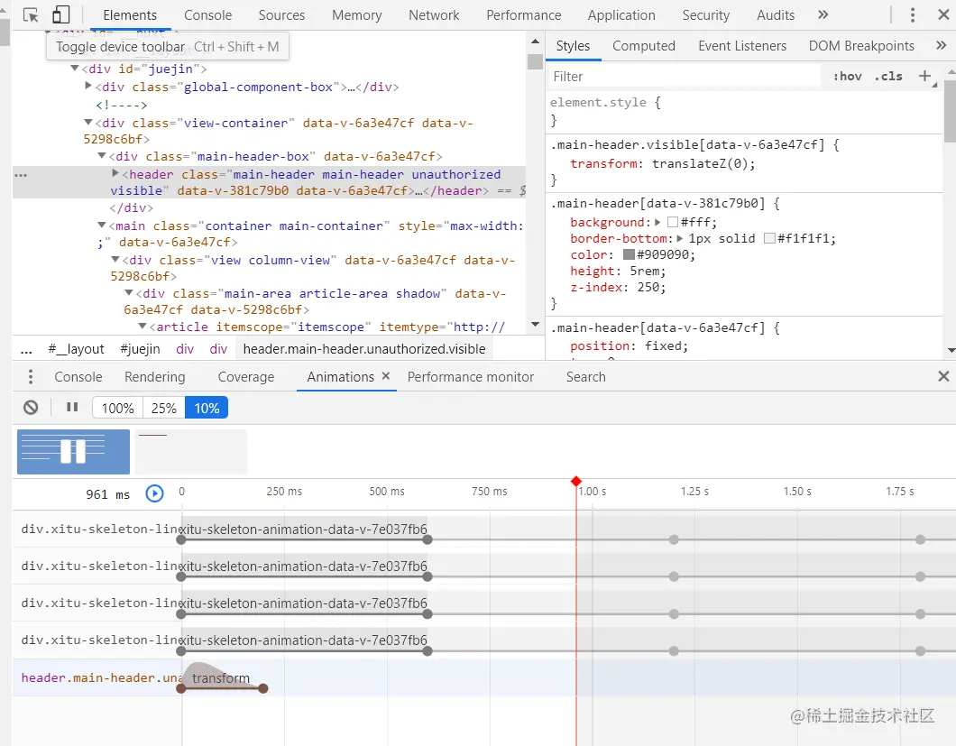Toggle the .cls element classes panel

[x=888, y=77]
